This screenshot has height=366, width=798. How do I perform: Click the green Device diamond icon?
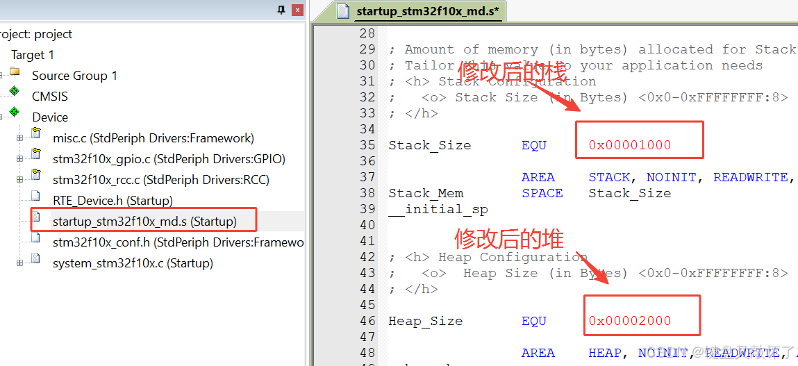point(15,112)
